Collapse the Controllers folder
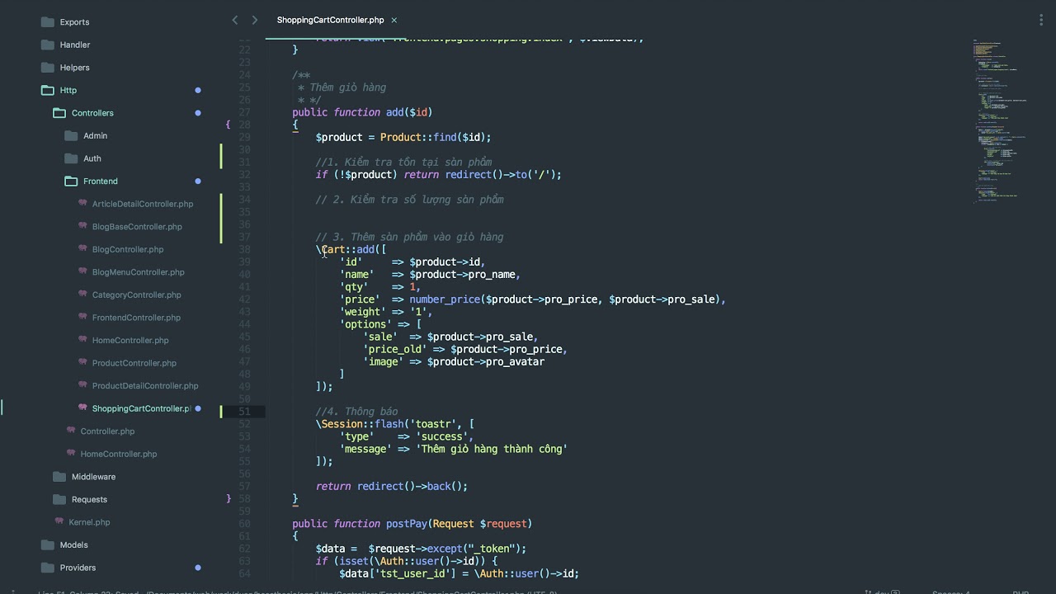Image resolution: width=1056 pixels, height=594 pixels. click(59, 113)
